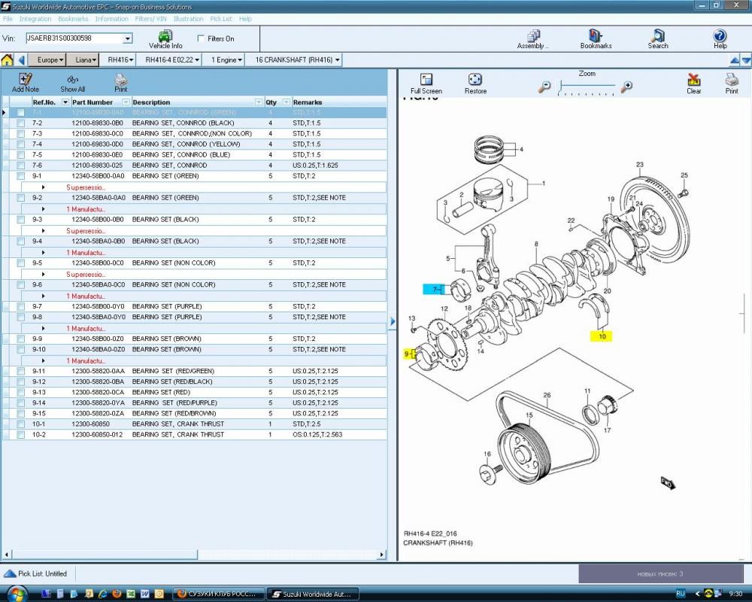
Task: Open the Pick List menu
Action: (220, 19)
